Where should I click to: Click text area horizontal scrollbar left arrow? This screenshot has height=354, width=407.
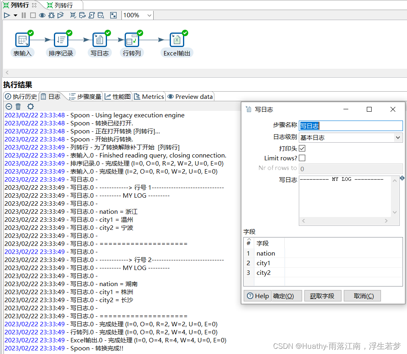coord(303,221)
